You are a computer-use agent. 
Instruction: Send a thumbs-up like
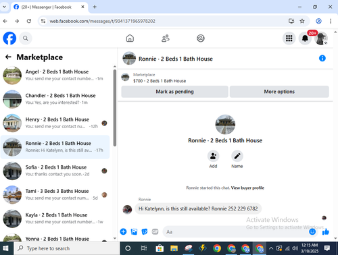(x=326, y=231)
